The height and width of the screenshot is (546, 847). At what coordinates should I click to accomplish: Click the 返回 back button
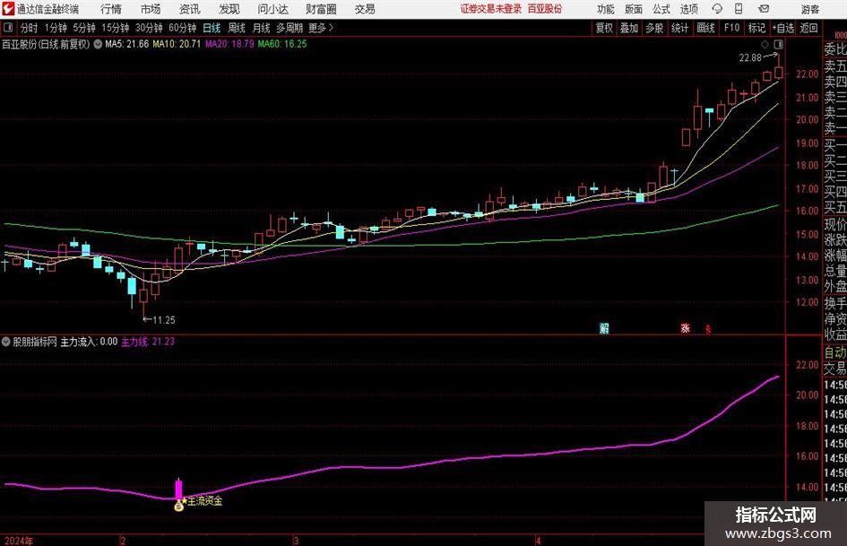(x=808, y=28)
